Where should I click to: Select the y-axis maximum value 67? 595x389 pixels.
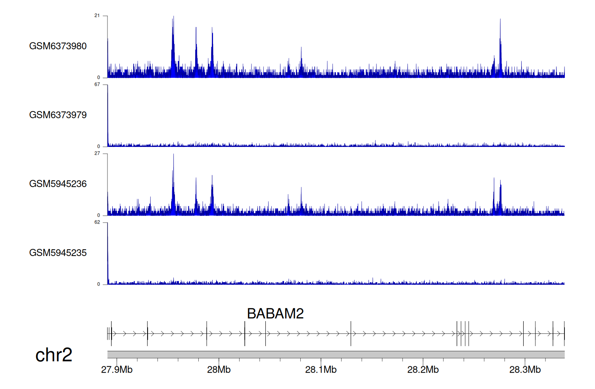pyautogui.click(x=97, y=85)
